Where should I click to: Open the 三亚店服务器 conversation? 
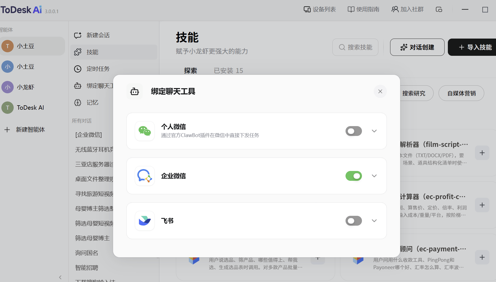coord(94,164)
